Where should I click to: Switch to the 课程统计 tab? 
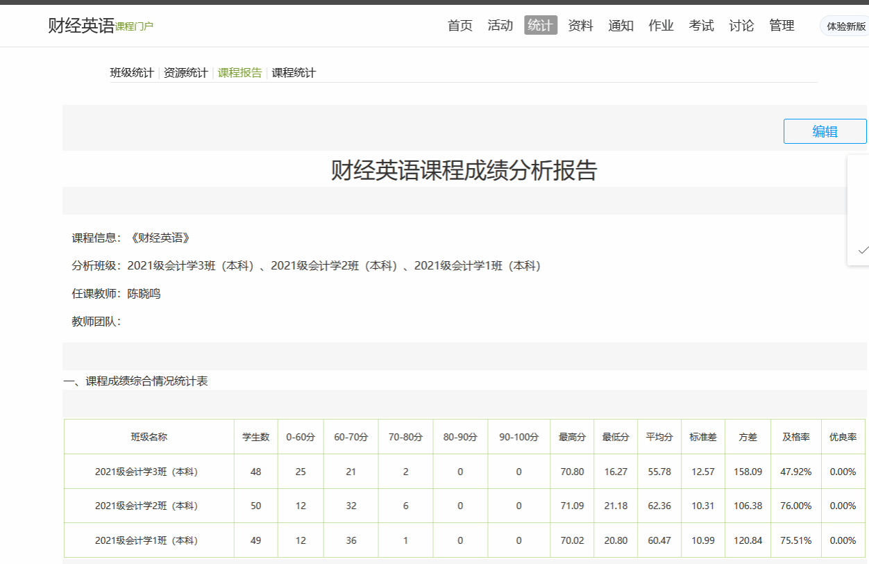[x=294, y=73]
